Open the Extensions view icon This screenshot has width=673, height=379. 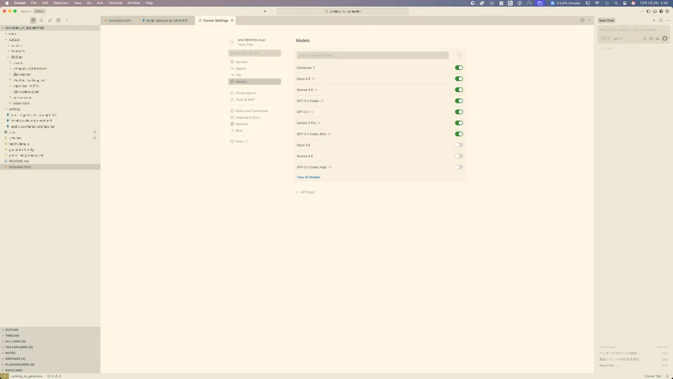click(58, 20)
